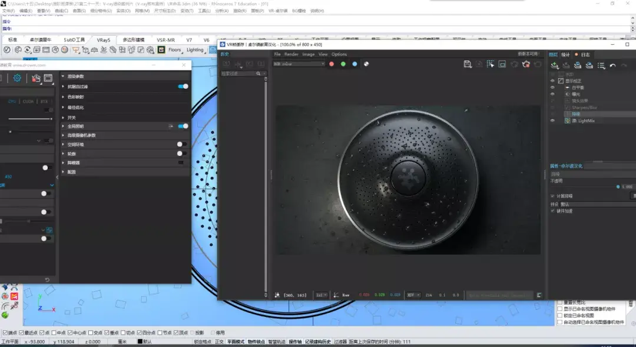Toggle the green channel in frame buffer
The height and width of the screenshot is (347, 636).
click(343, 64)
